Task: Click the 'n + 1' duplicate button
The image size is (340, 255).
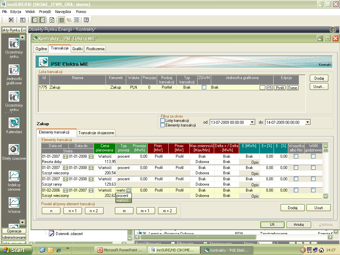Action: (73, 211)
